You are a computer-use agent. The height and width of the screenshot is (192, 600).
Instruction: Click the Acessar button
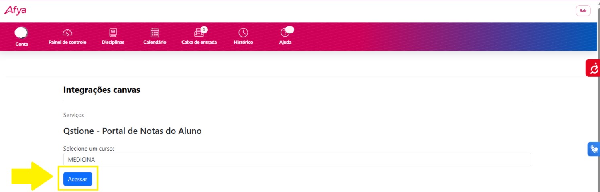click(77, 179)
